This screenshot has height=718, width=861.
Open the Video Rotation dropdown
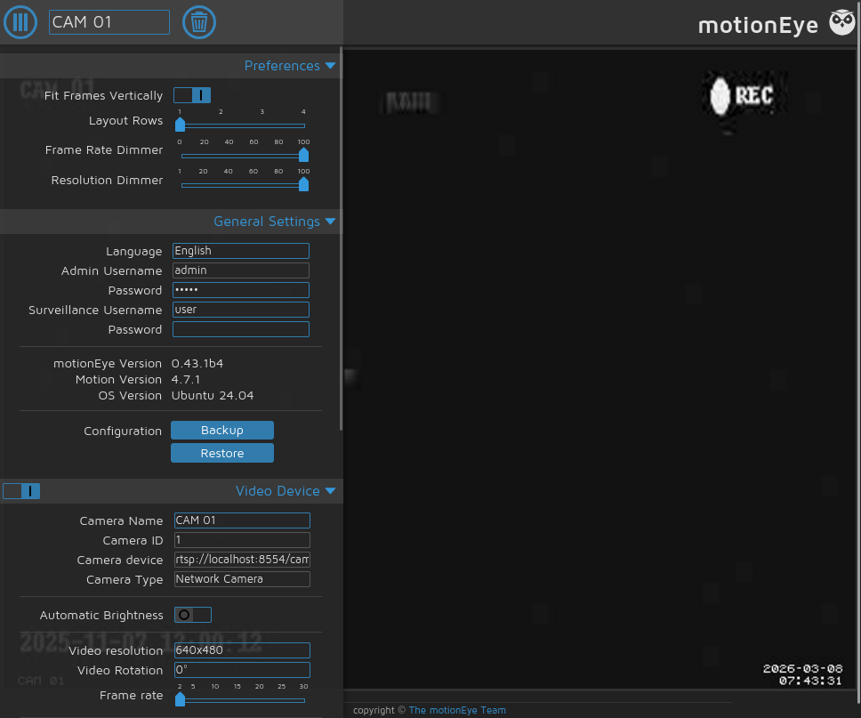pyautogui.click(x=242, y=670)
